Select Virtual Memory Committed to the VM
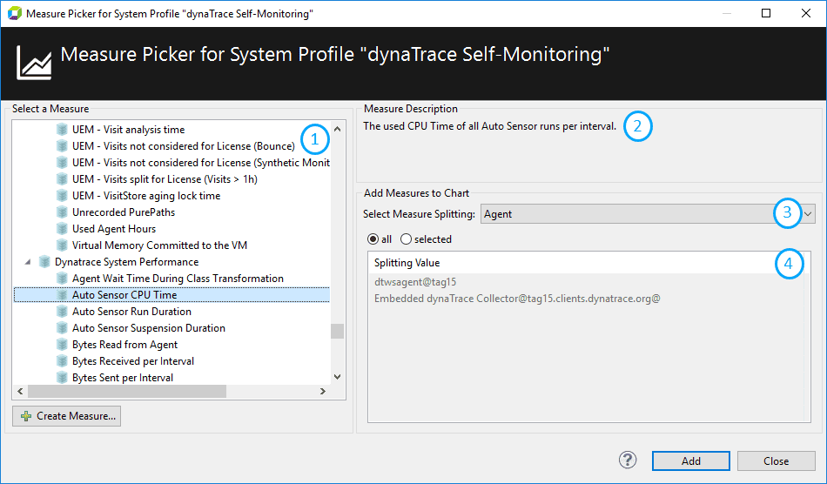 159,245
